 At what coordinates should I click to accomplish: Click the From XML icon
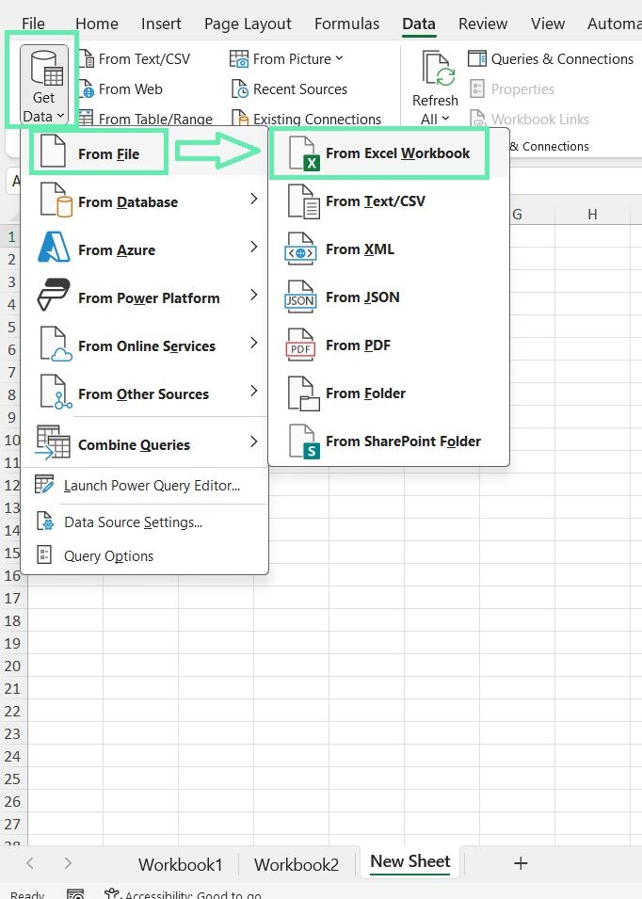coord(300,249)
